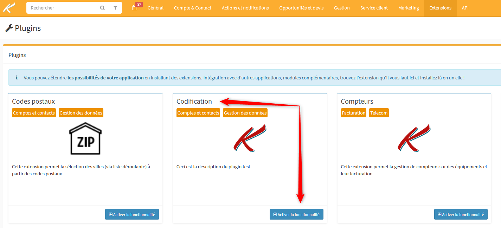Click the Facturation tag on Compteurs

pyautogui.click(x=354, y=113)
